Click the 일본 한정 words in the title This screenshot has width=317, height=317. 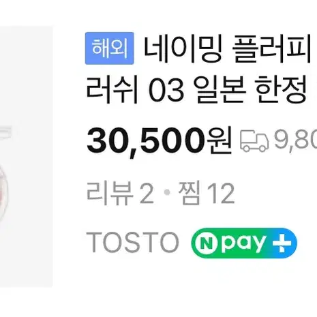click(250, 90)
